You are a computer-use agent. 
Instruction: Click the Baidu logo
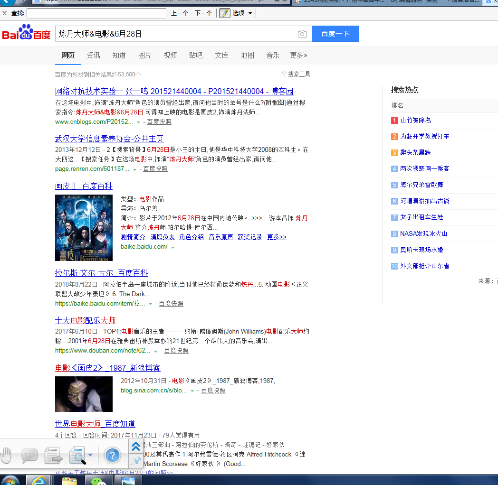click(26, 32)
